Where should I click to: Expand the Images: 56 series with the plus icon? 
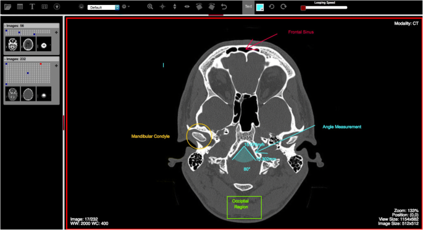[56, 32]
